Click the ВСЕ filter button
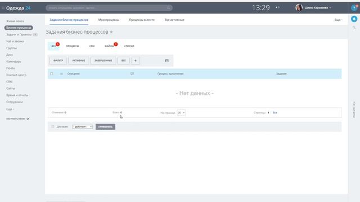Image resolution: width=360 pixels, height=202 pixels. (124, 61)
